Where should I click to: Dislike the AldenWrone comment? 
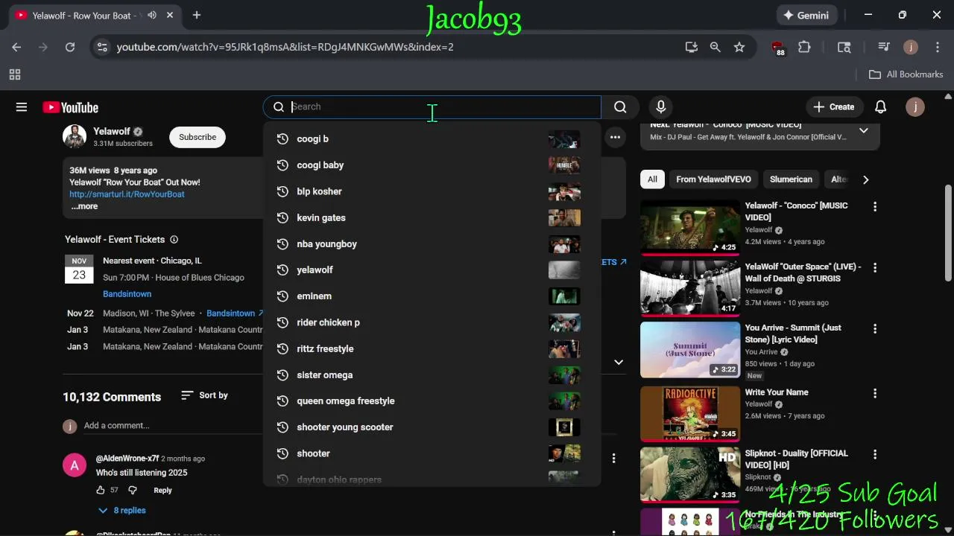[x=133, y=490]
